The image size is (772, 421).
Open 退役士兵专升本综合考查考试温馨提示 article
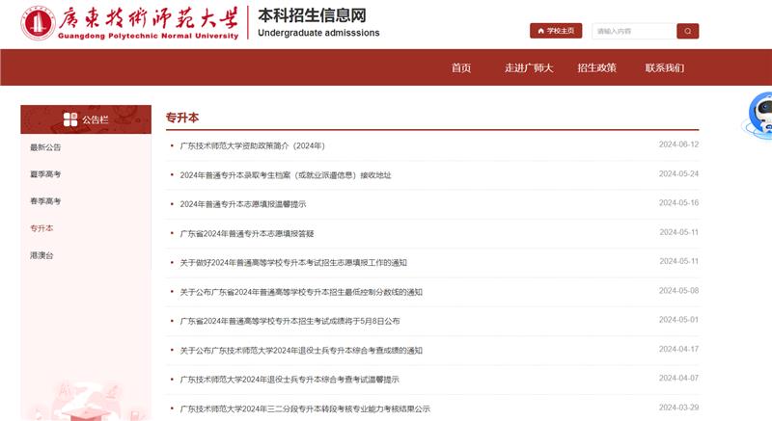(289, 380)
